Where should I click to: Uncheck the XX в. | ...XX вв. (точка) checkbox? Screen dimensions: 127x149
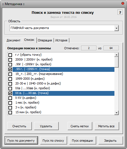(x=10, y=93)
